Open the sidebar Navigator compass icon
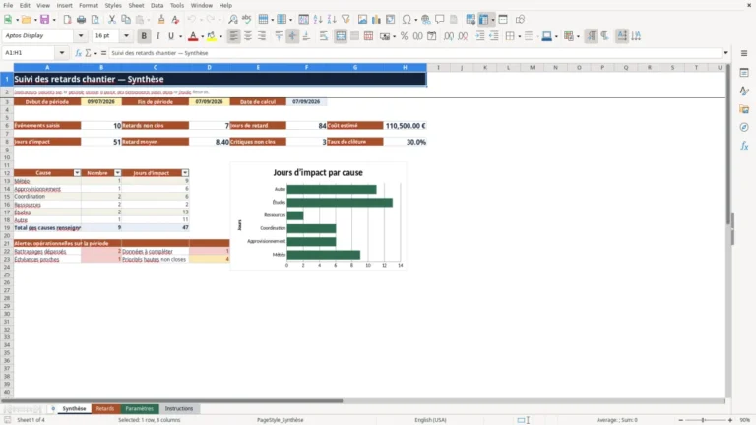This screenshot has height=425, width=756. coord(744,127)
